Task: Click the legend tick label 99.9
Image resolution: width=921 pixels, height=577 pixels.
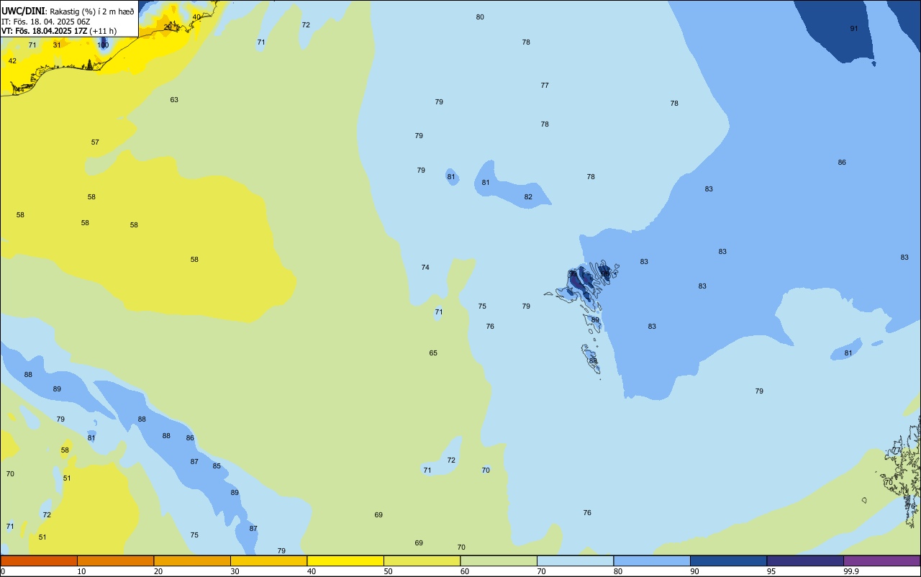Action: click(x=850, y=571)
